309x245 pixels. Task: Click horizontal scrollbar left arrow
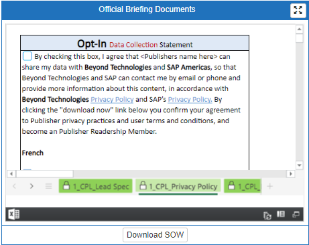pos(11,173)
